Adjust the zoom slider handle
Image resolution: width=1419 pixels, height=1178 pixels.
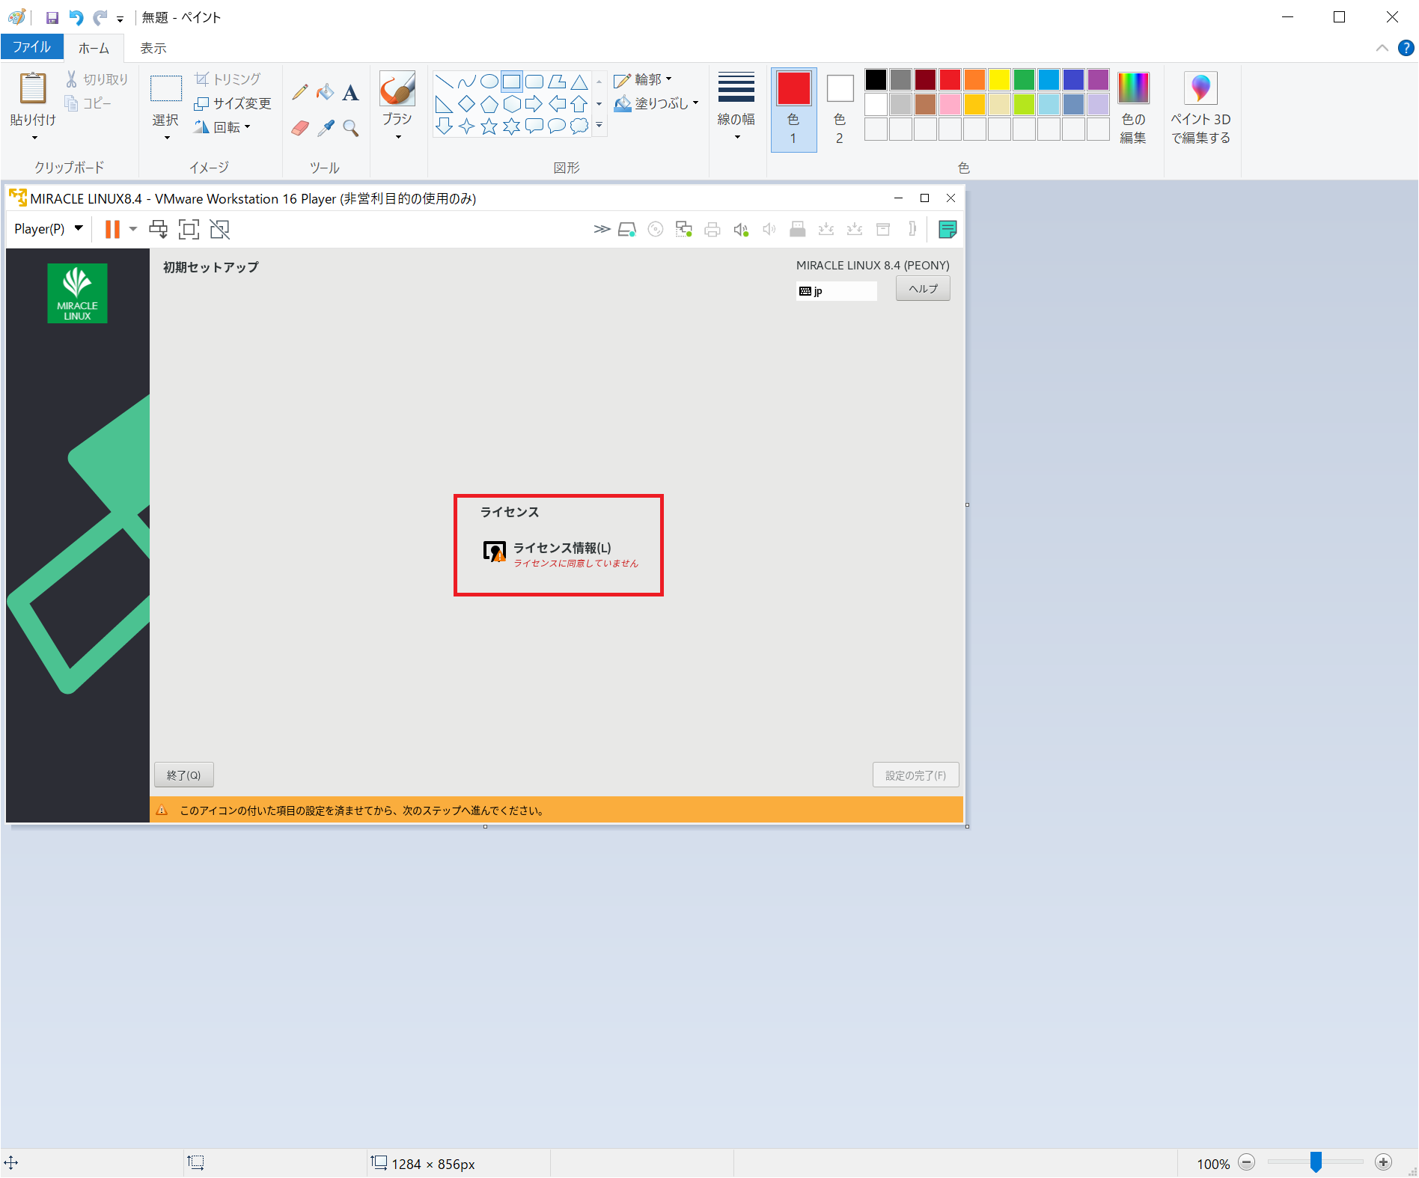pyautogui.click(x=1316, y=1162)
